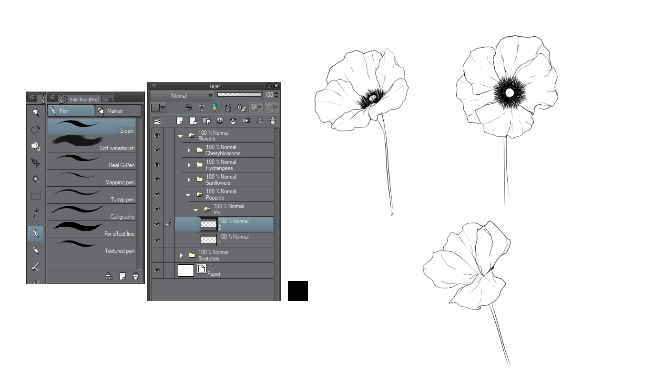Click the Clip to Layer Below icon
The width and height of the screenshot is (663, 381).
[188, 108]
